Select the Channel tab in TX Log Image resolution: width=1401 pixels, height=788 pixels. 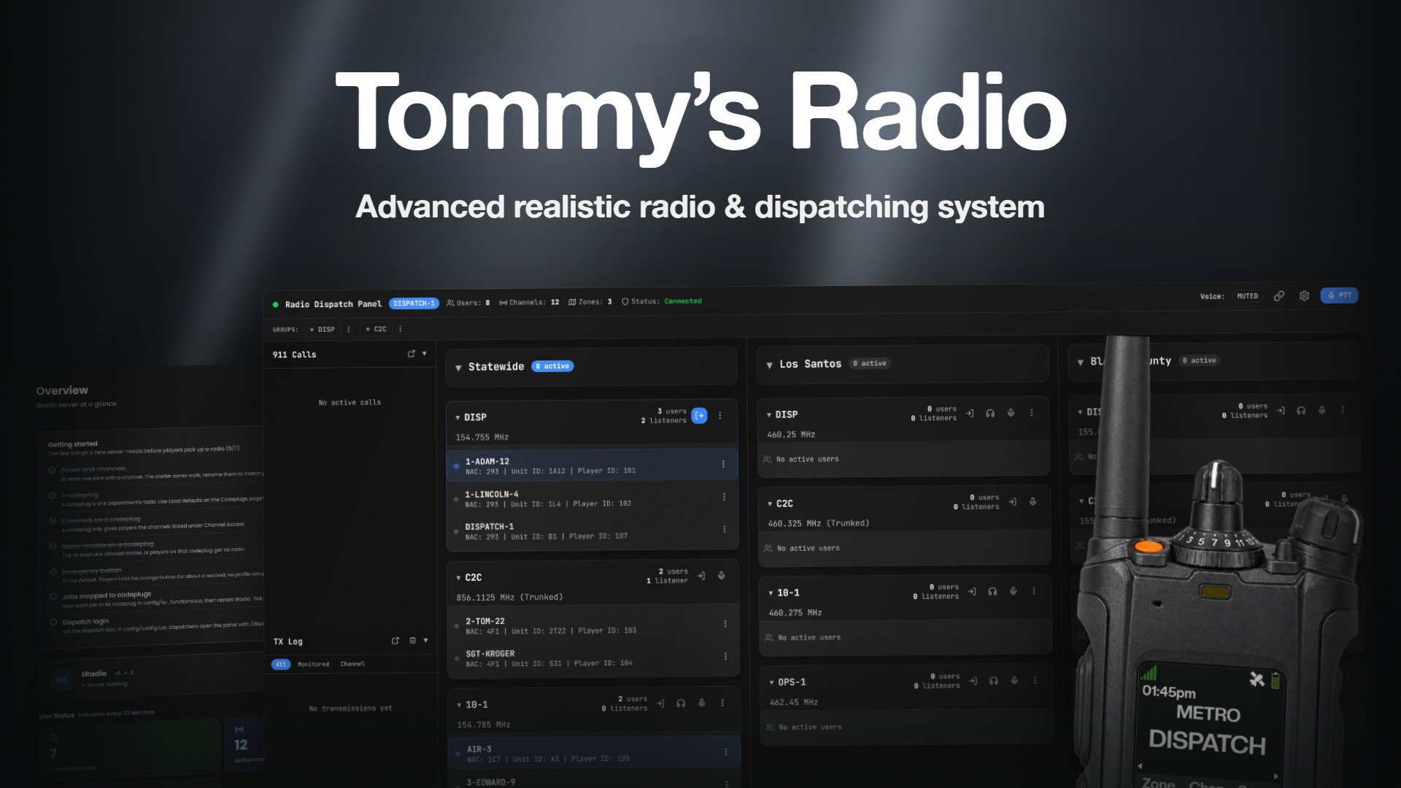tap(352, 664)
